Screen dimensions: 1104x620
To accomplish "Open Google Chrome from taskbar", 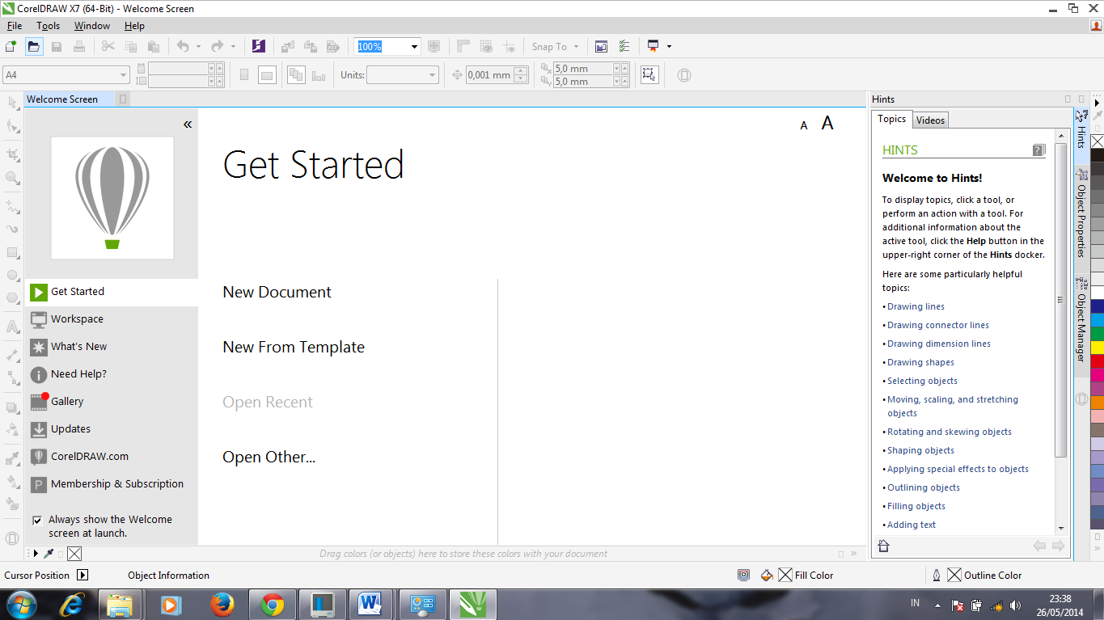I will [273, 605].
